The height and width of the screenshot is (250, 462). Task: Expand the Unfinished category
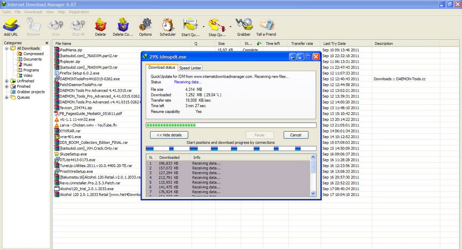click(6, 81)
